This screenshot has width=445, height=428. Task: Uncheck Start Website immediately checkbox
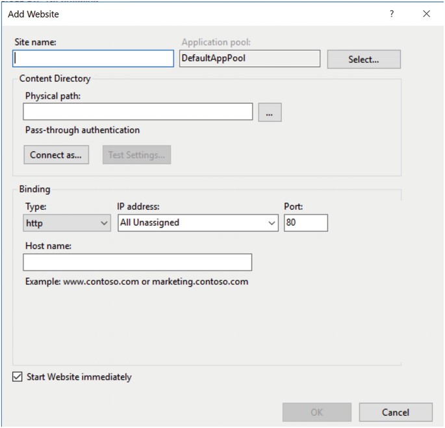click(x=18, y=377)
